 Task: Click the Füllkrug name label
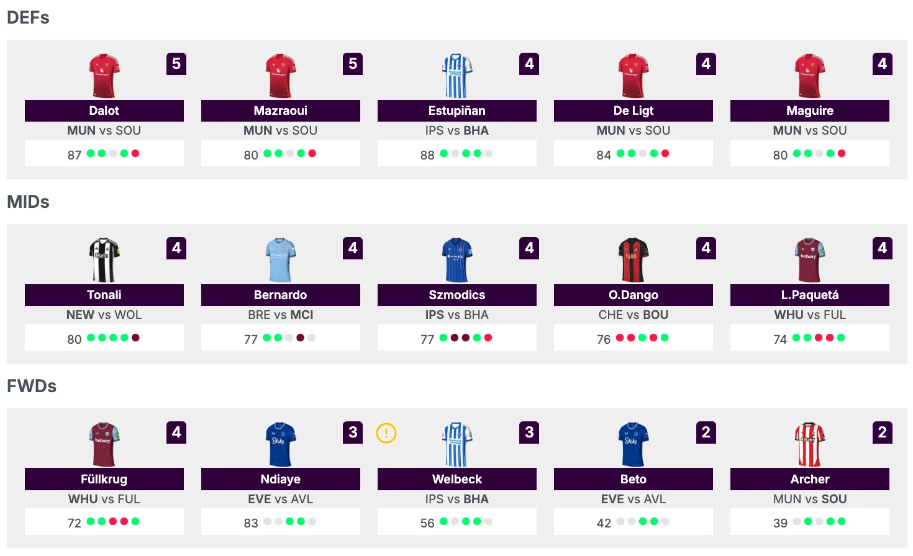pyautogui.click(x=104, y=479)
